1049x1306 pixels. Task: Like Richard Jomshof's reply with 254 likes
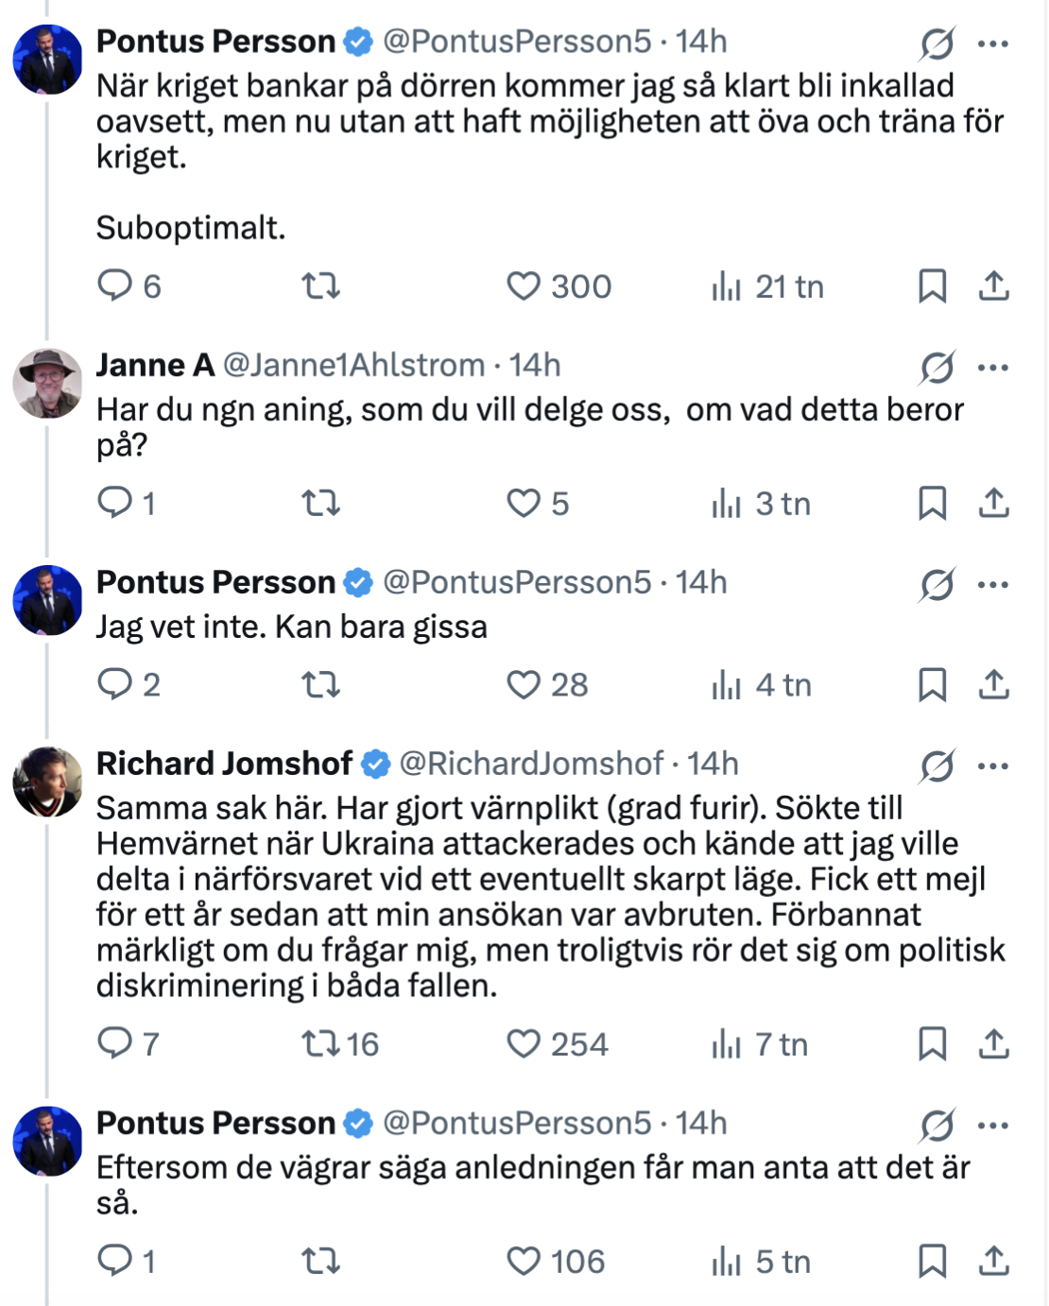[x=524, y=1043]
